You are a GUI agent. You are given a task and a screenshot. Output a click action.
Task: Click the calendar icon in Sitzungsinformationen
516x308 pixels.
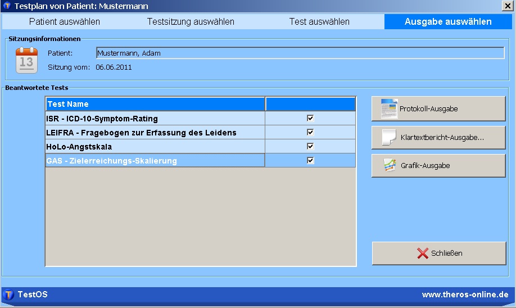click(26, 61)
